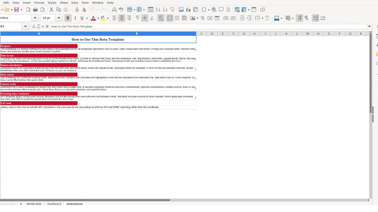Open the currency format dropdown arrow
The width and height of the screenshot is (378, 212).
click(x=198, y=18)
